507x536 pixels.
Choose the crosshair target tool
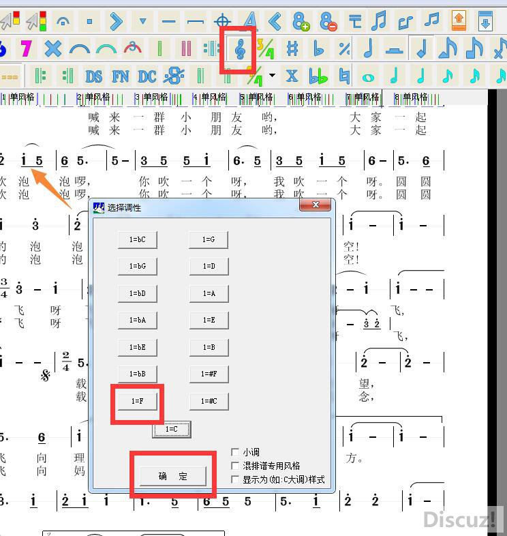point(222,21)
